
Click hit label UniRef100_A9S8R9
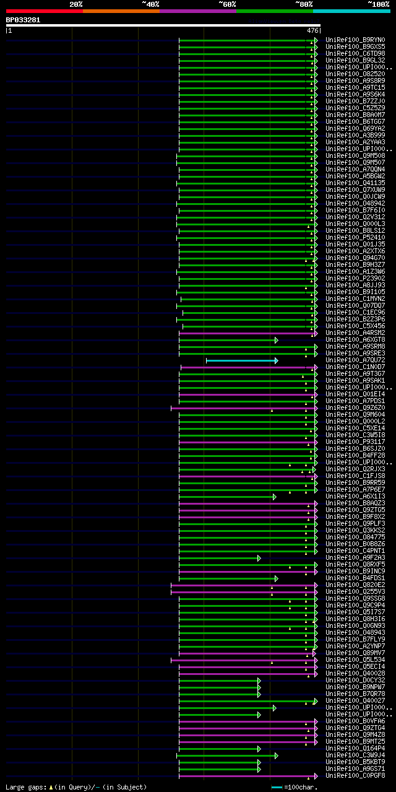pos(355,81)
